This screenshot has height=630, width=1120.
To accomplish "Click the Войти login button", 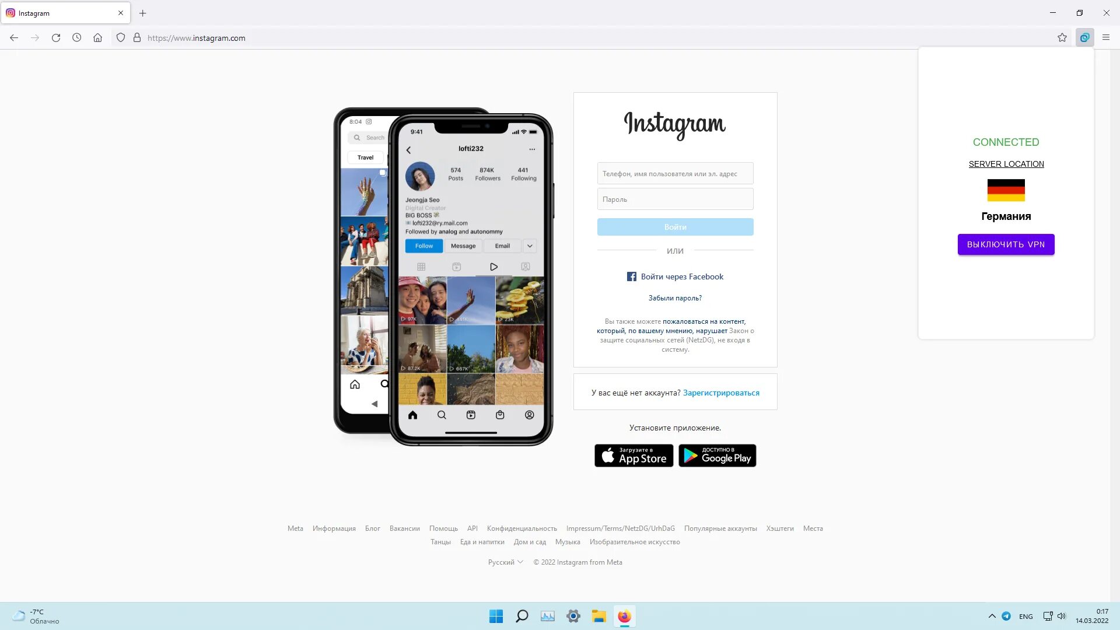I will coord(675,226).
